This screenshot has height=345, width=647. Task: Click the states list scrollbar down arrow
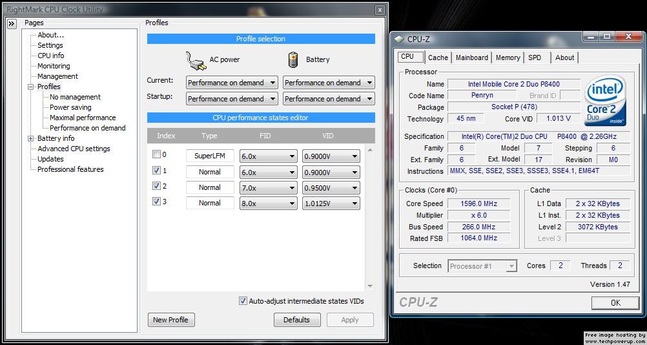tap(370, 286)
